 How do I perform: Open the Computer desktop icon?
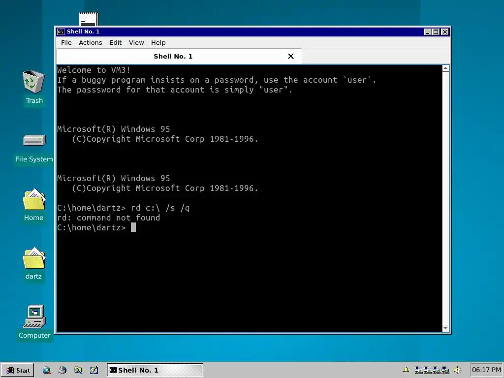coord(34,316)
